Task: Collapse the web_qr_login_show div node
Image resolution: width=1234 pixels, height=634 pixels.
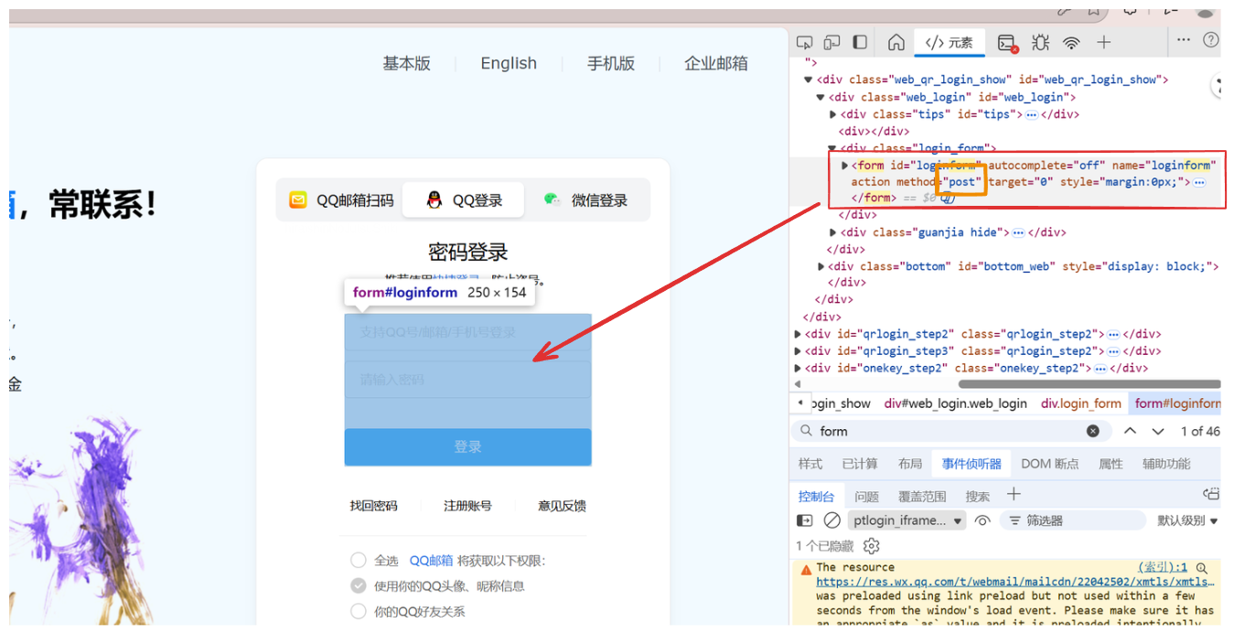Action: click(x=809, y=80)
